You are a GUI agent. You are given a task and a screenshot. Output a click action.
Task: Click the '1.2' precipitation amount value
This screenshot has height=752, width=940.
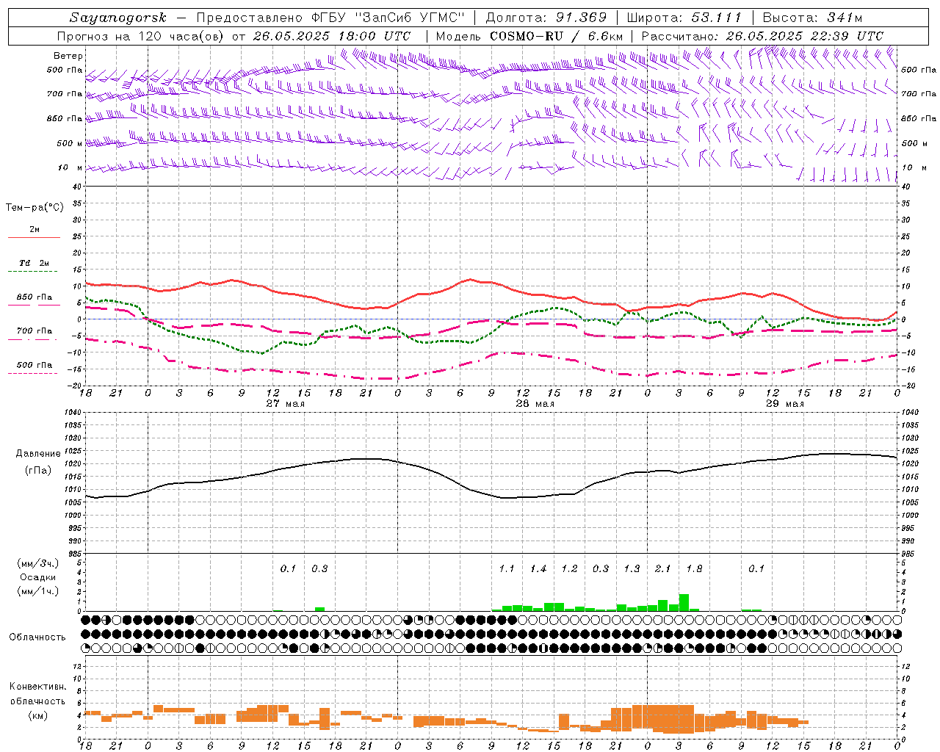569,569
